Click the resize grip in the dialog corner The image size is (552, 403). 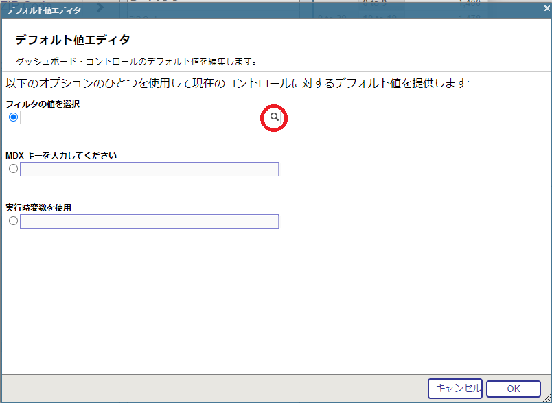click(547, 398)
